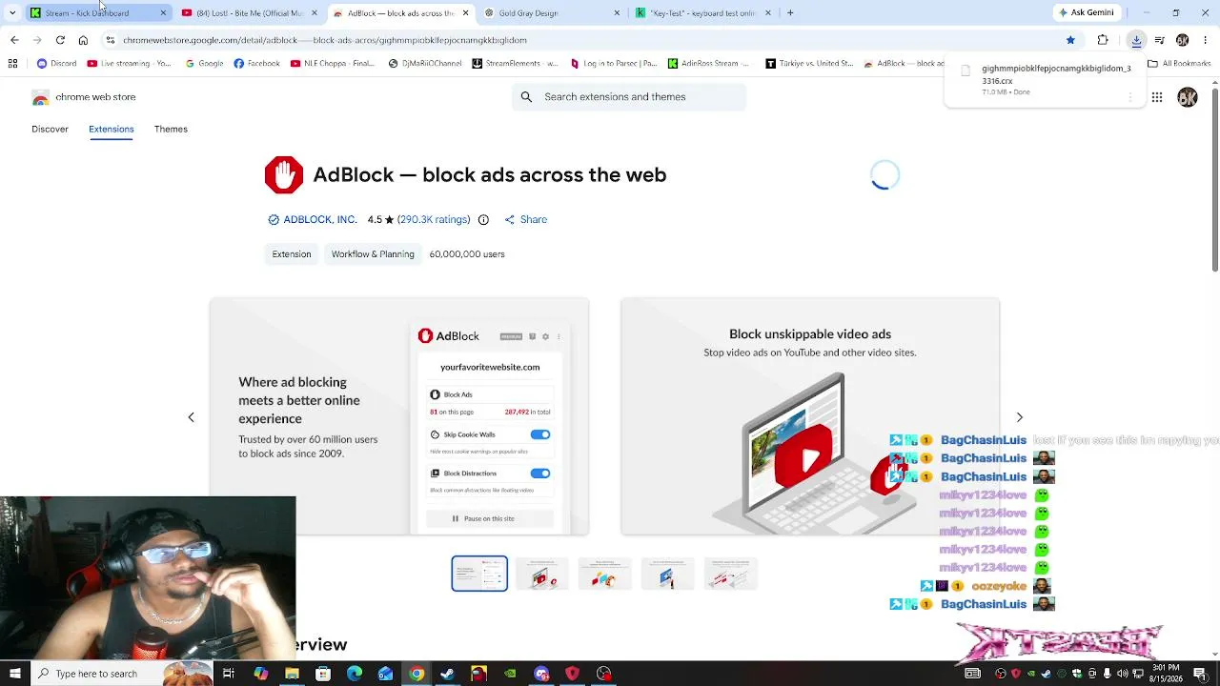Open the StreamElements bookmark

(516, 64)
